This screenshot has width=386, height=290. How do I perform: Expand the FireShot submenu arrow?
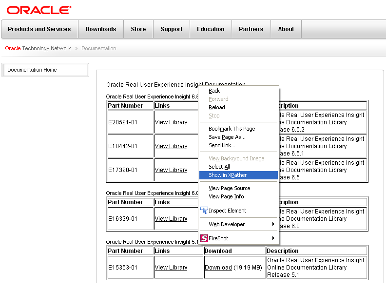pyautogui.click(x=273, y=238)
